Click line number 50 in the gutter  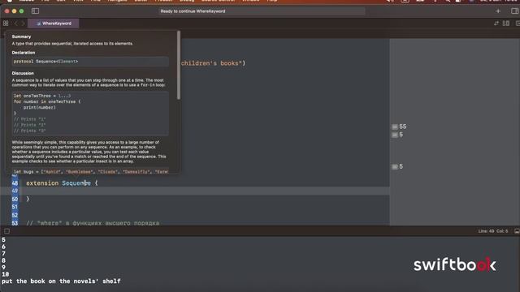pyautogui.click(x=15, y=199)
